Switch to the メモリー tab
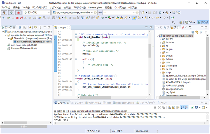 point(162,103)
